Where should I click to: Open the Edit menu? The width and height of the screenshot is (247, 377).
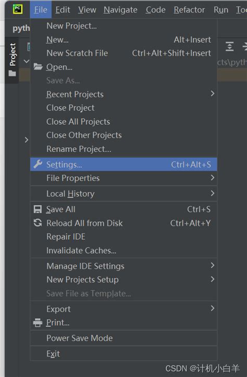63,9
